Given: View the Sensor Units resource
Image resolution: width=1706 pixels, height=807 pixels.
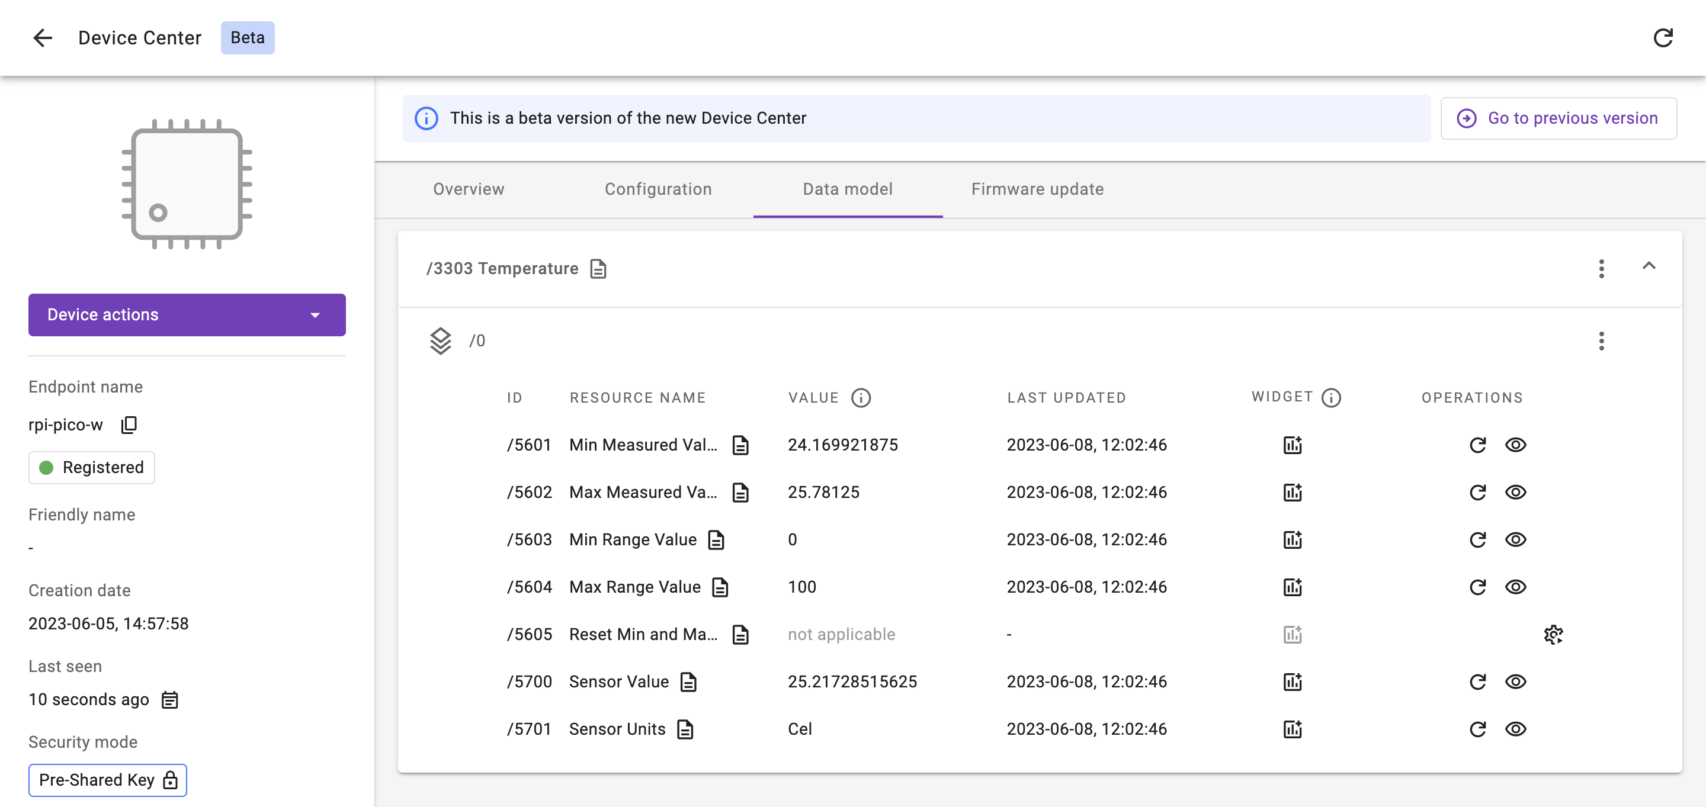Looking at the screenshot, I should [x=1516, y=729].
